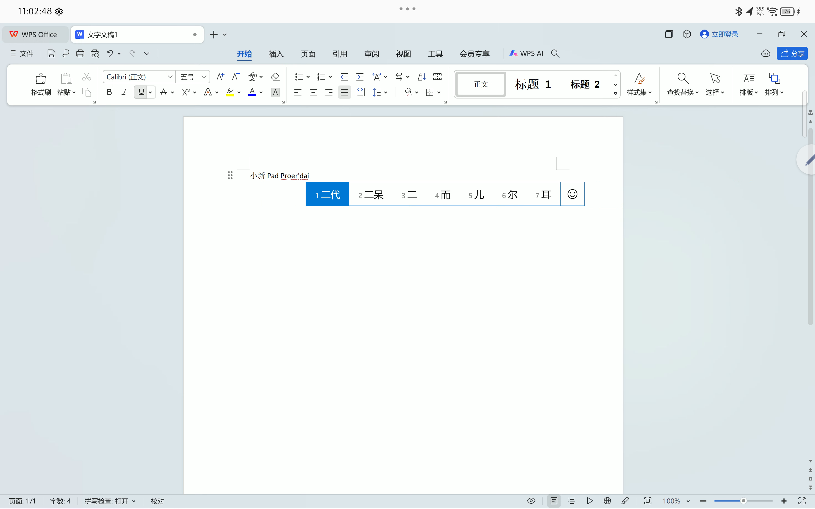Open the font size 五号 dropdown
The height and width of the screenshot is (509, 815).
pyautogui.click(x=204, y=77)
